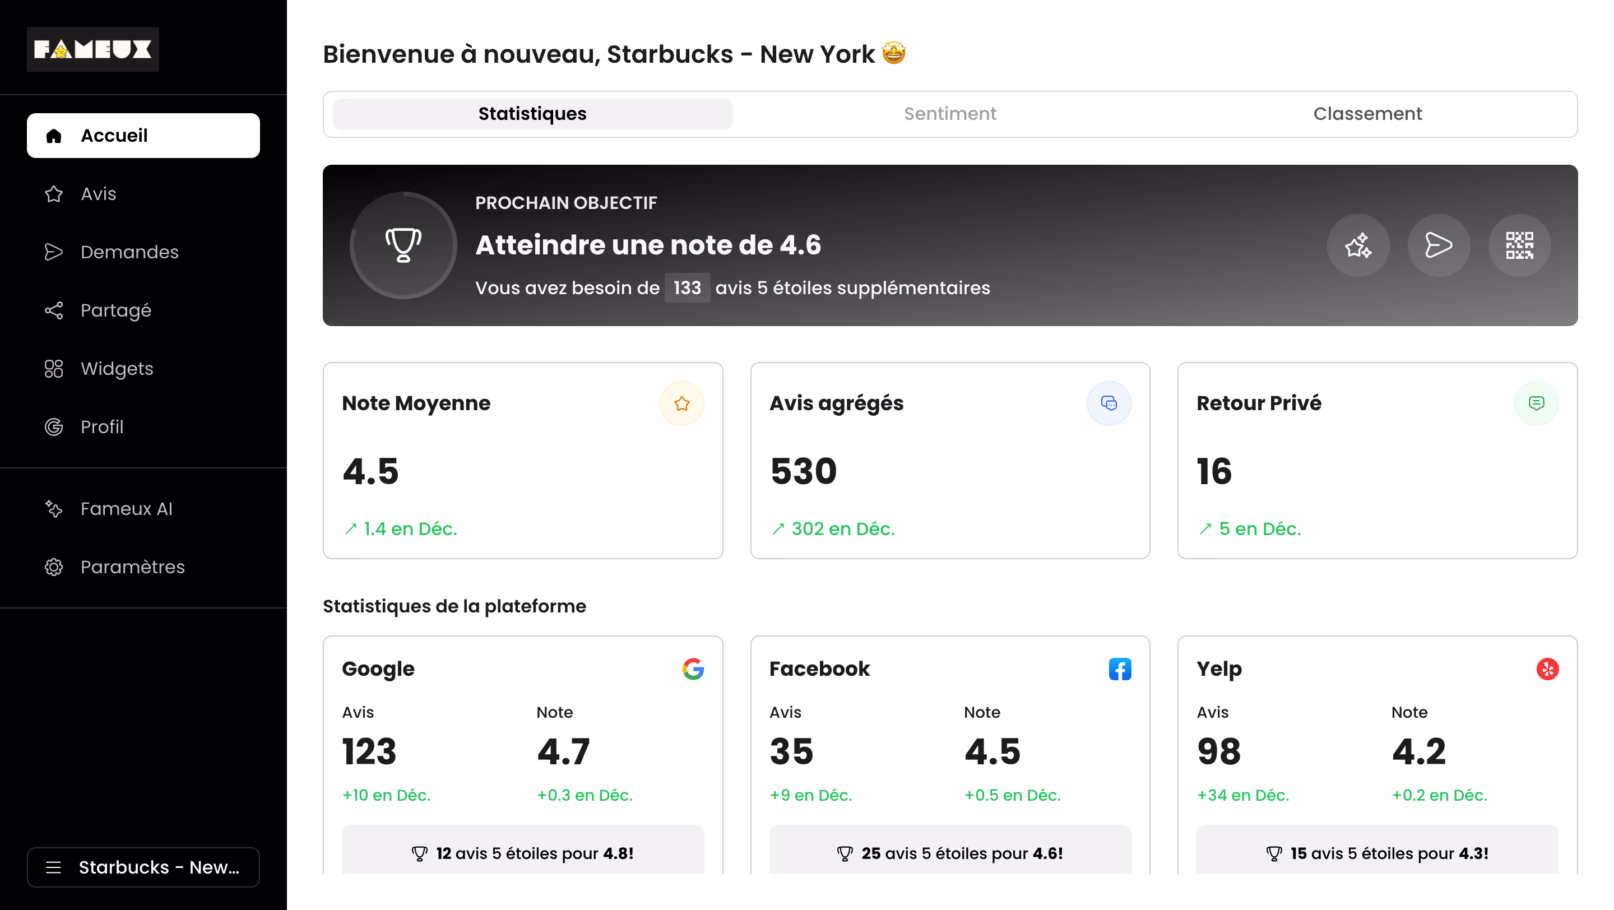Navigate to Avis in the sidebar
This screenshot has height=910, width=1614.
[x=98, y=194]
